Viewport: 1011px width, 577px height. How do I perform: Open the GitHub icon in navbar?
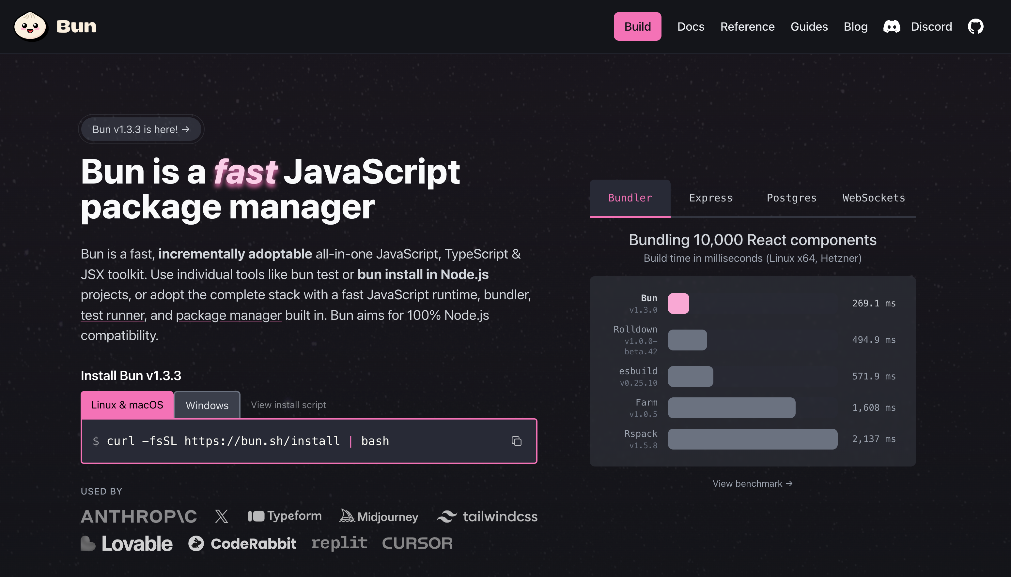(x=975, y=26)
